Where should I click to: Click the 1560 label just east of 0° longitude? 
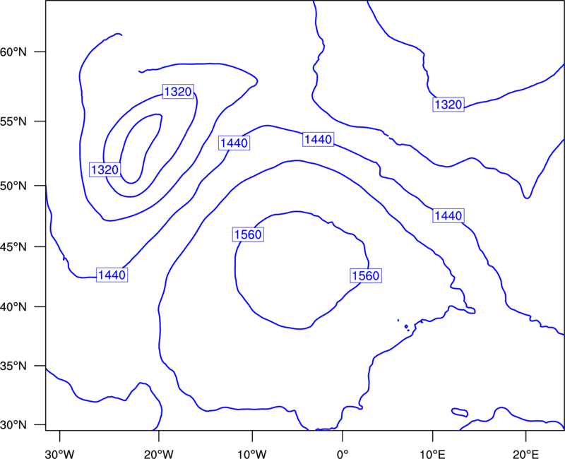(x=366, y=275)
